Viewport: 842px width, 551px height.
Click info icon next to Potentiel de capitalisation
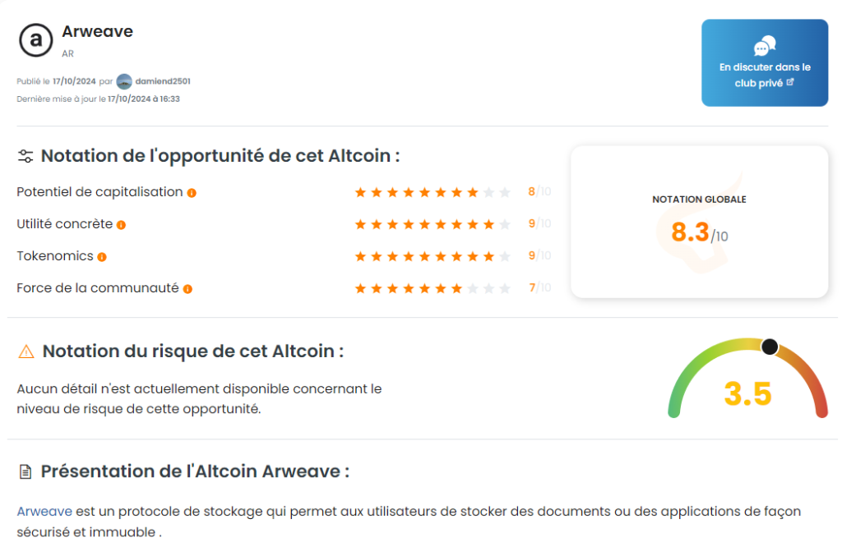click(192, 193)
